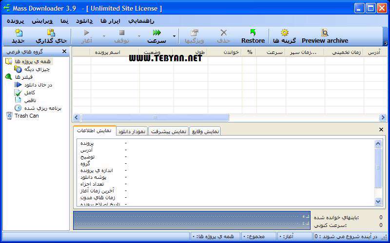Click the آخرين زمان آغاز info row
The width and height of the screenshot is (390, 243).
103,191
